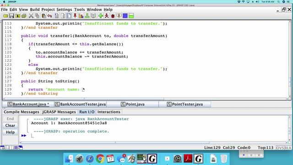Image resolution: width=293 pixels, height=165 pixels.
Task: Click the Browse folder binoculars icon
Action: [18, 16]
